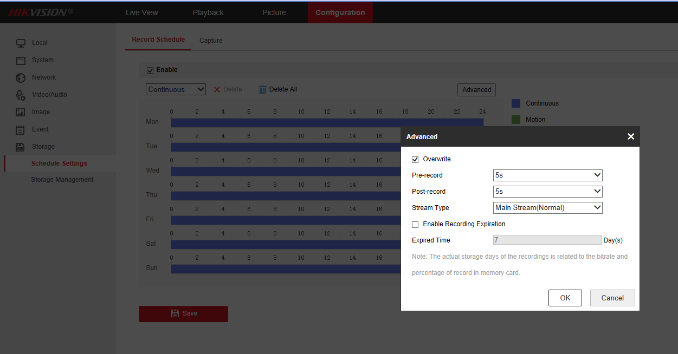Click the Event calendar icon

(21, 129)
